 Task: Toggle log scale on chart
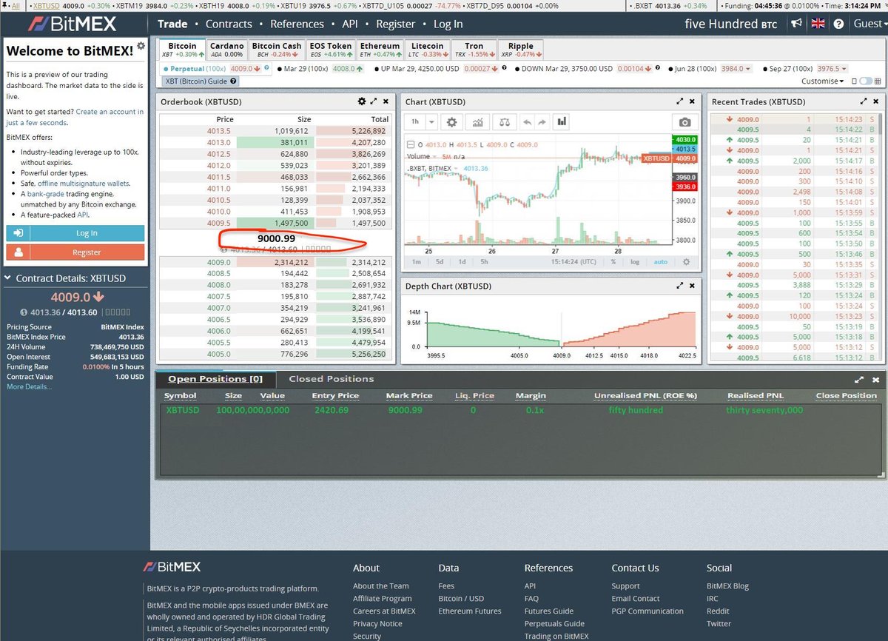635,262
